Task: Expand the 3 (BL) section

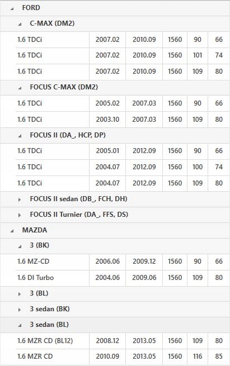Action: 20,294
